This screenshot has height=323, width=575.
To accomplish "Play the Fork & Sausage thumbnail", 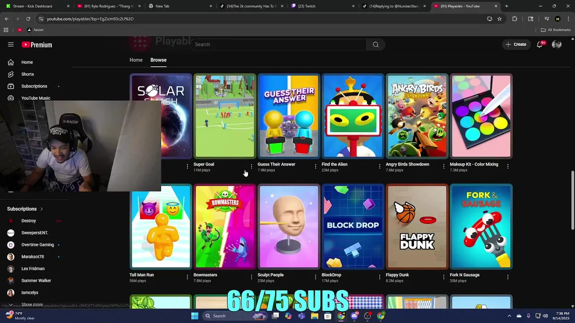I will tap(481, 227).
